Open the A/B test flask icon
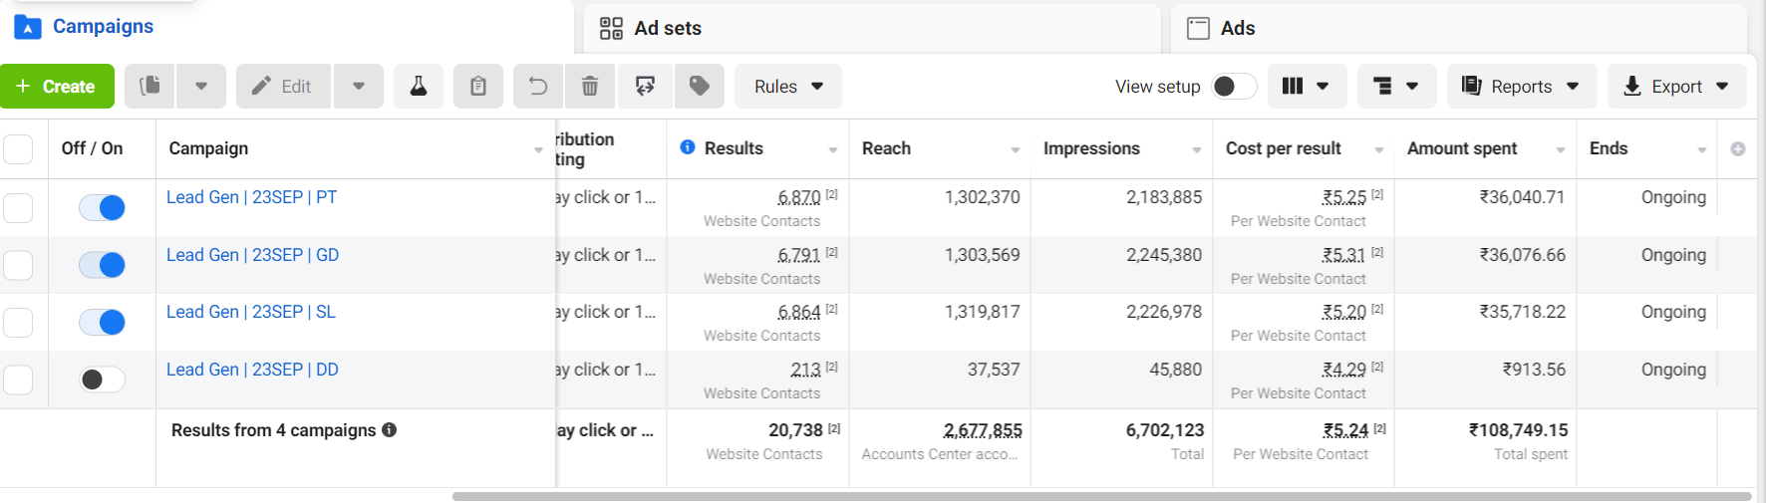 click(x=419, y=87)
